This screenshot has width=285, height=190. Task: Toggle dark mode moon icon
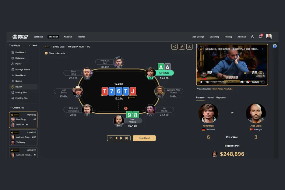pyautogui.click(x=253, y=37)
